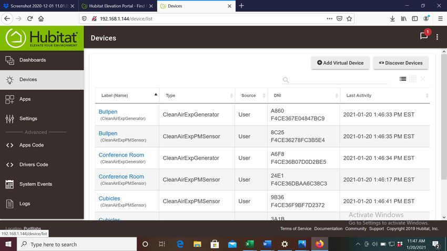The image size is (447, 251).
Task: Reload the page
Action: (30, 19)
